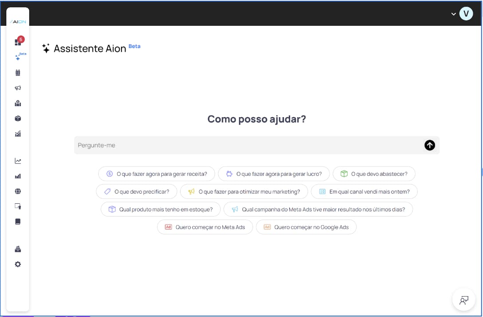Open the finance bar chart with coin icon

click(18, 103)
